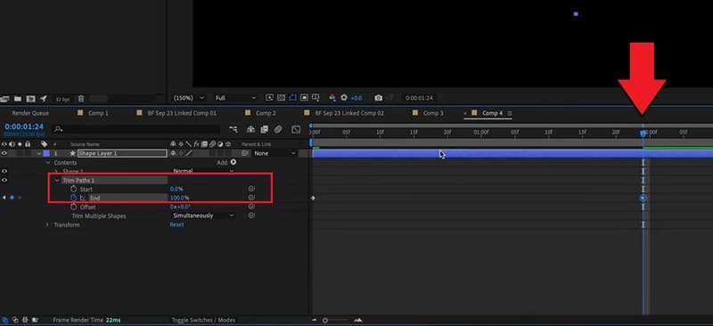Open the Normal blend mode dropdown
The width and height of the screenshot is (713, 326).
pos(203,171)
